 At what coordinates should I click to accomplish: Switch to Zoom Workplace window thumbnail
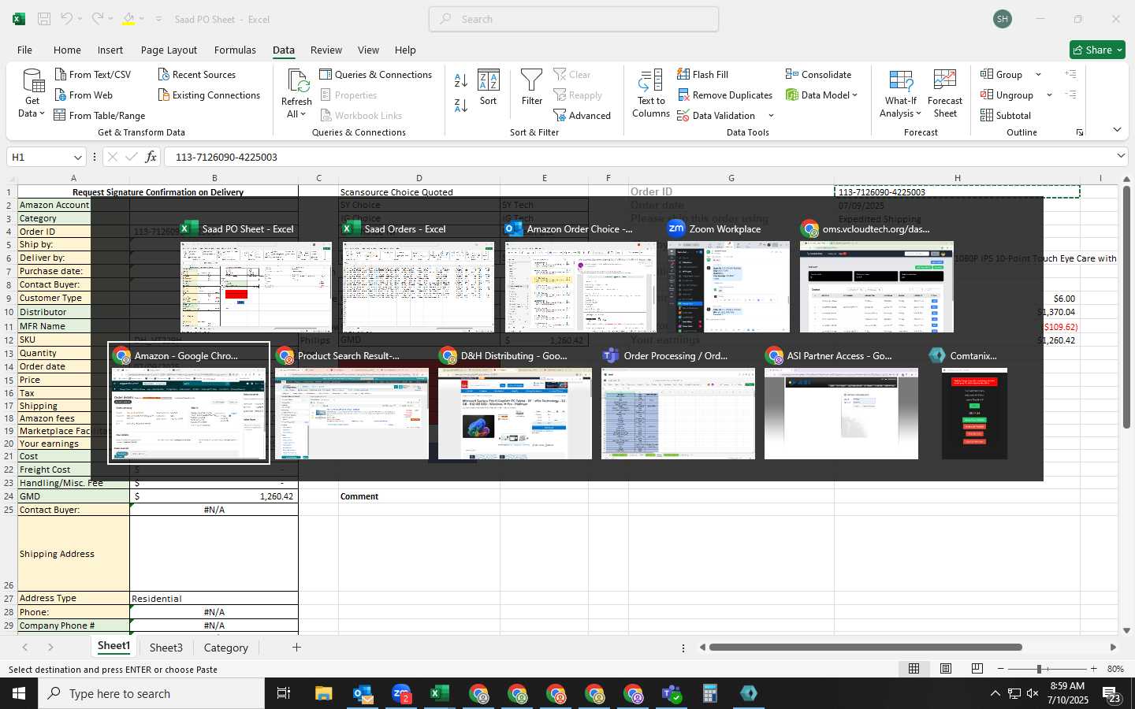click(x=728, y=277)
